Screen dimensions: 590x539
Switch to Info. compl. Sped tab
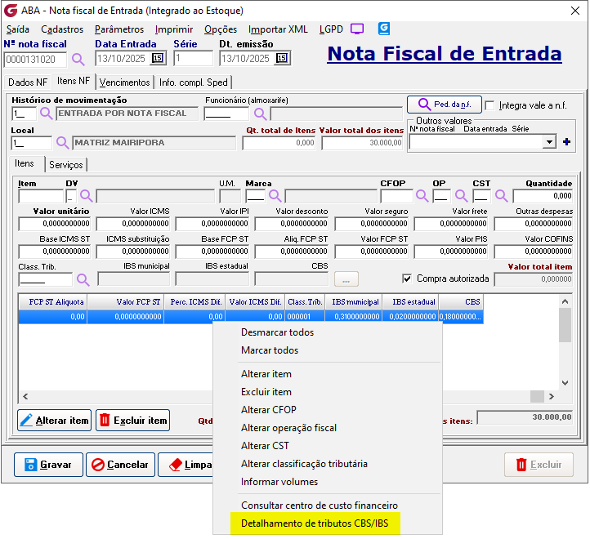pyautogui.click(x=194, y=82)
